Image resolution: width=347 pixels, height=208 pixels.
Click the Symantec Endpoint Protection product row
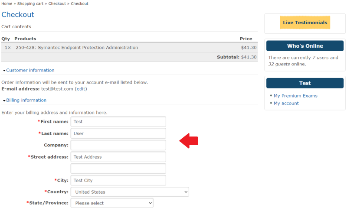[x=77, y=48]
